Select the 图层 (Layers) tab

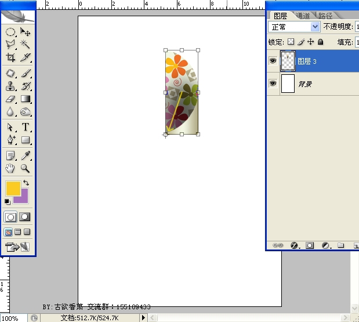280,16
